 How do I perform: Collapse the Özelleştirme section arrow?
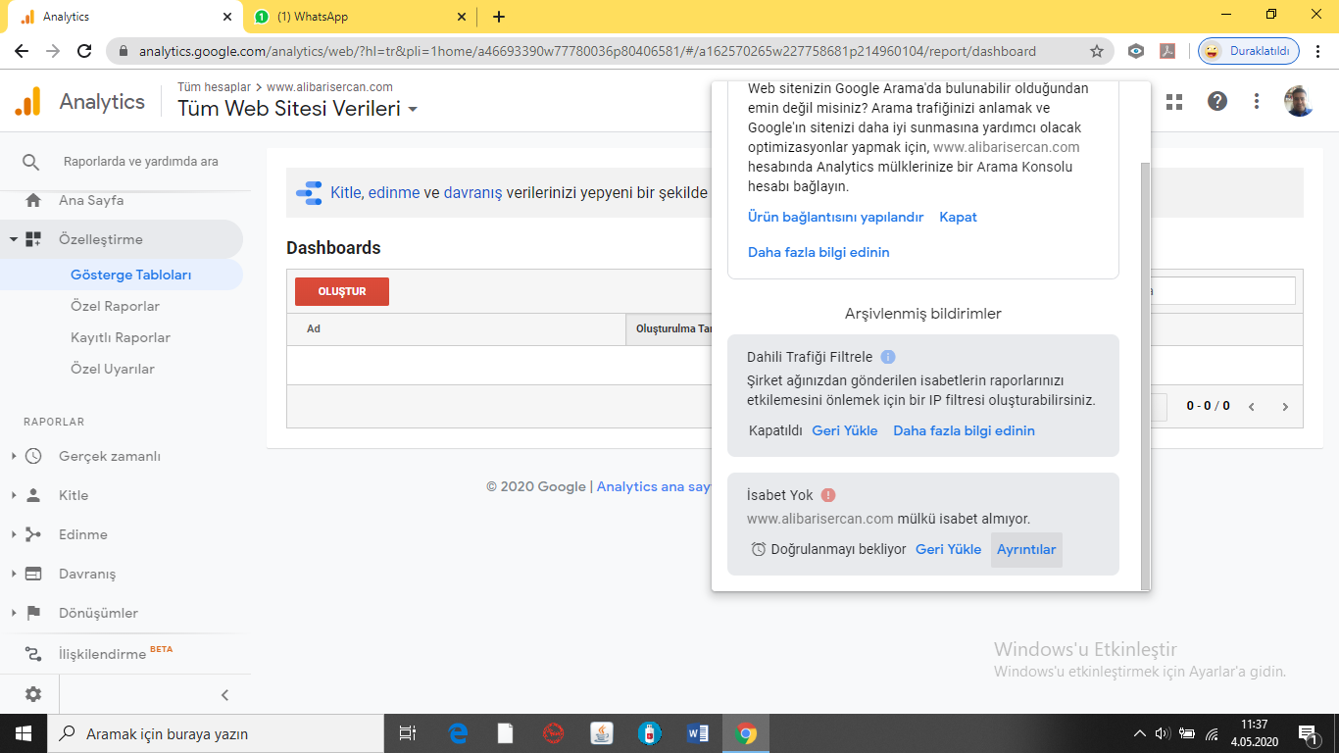[14, 239]
